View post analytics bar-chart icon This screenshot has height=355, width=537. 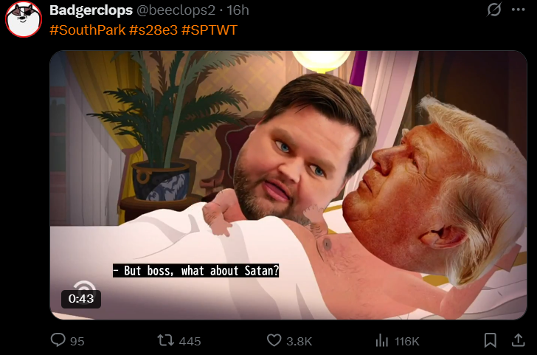(x=382, y=341)
